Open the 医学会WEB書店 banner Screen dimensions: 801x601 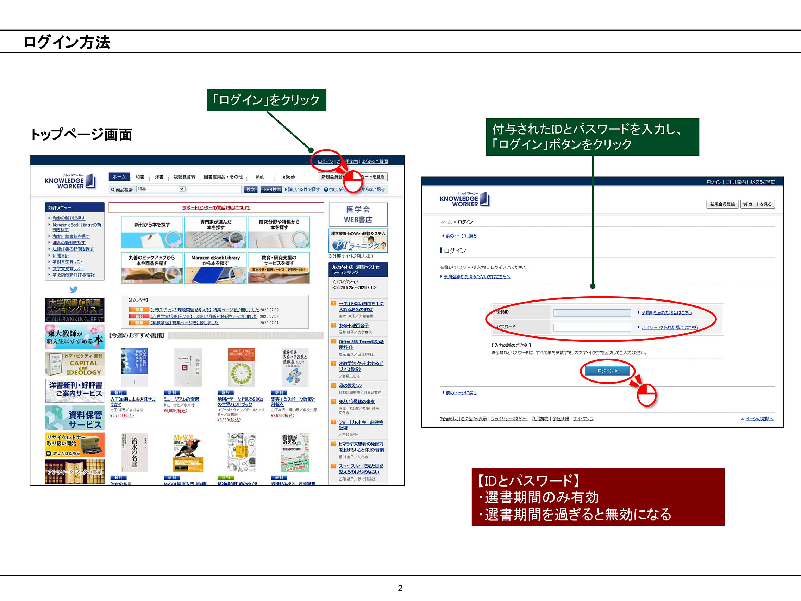pyautogui.click(x=358, y=215)
